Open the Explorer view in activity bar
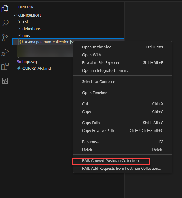Image resolution: width=182 pixels, height=198 pixels. point(5,9)
